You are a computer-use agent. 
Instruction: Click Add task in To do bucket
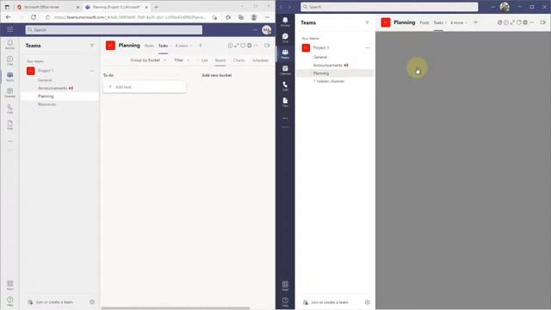145,87
